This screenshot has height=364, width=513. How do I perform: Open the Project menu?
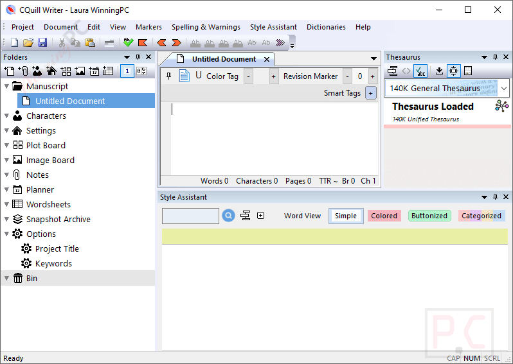[22, 27]
